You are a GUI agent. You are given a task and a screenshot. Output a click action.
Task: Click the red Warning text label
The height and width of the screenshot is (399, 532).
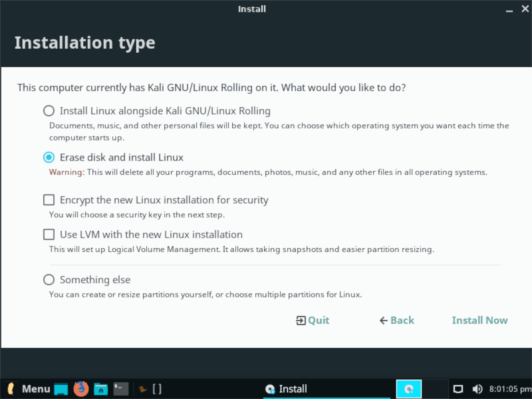point(66,172)
